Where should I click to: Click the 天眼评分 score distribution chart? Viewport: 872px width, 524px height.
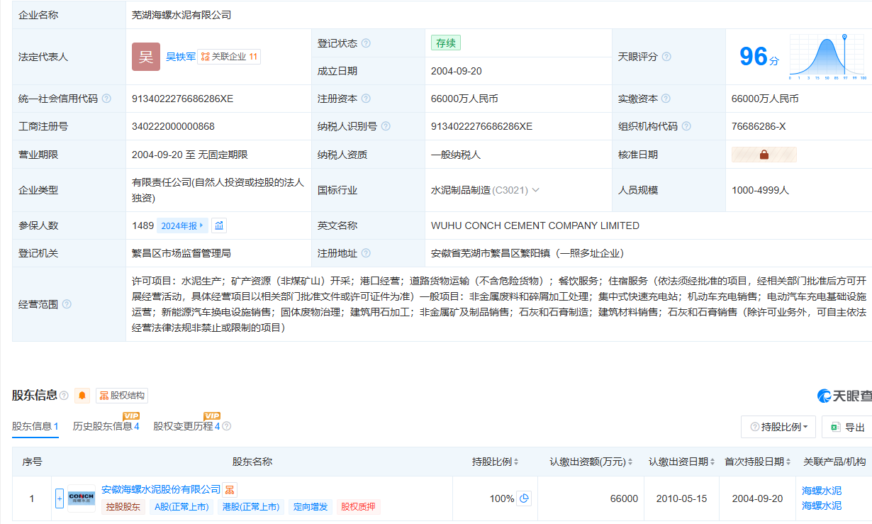(x=827, y=57)
